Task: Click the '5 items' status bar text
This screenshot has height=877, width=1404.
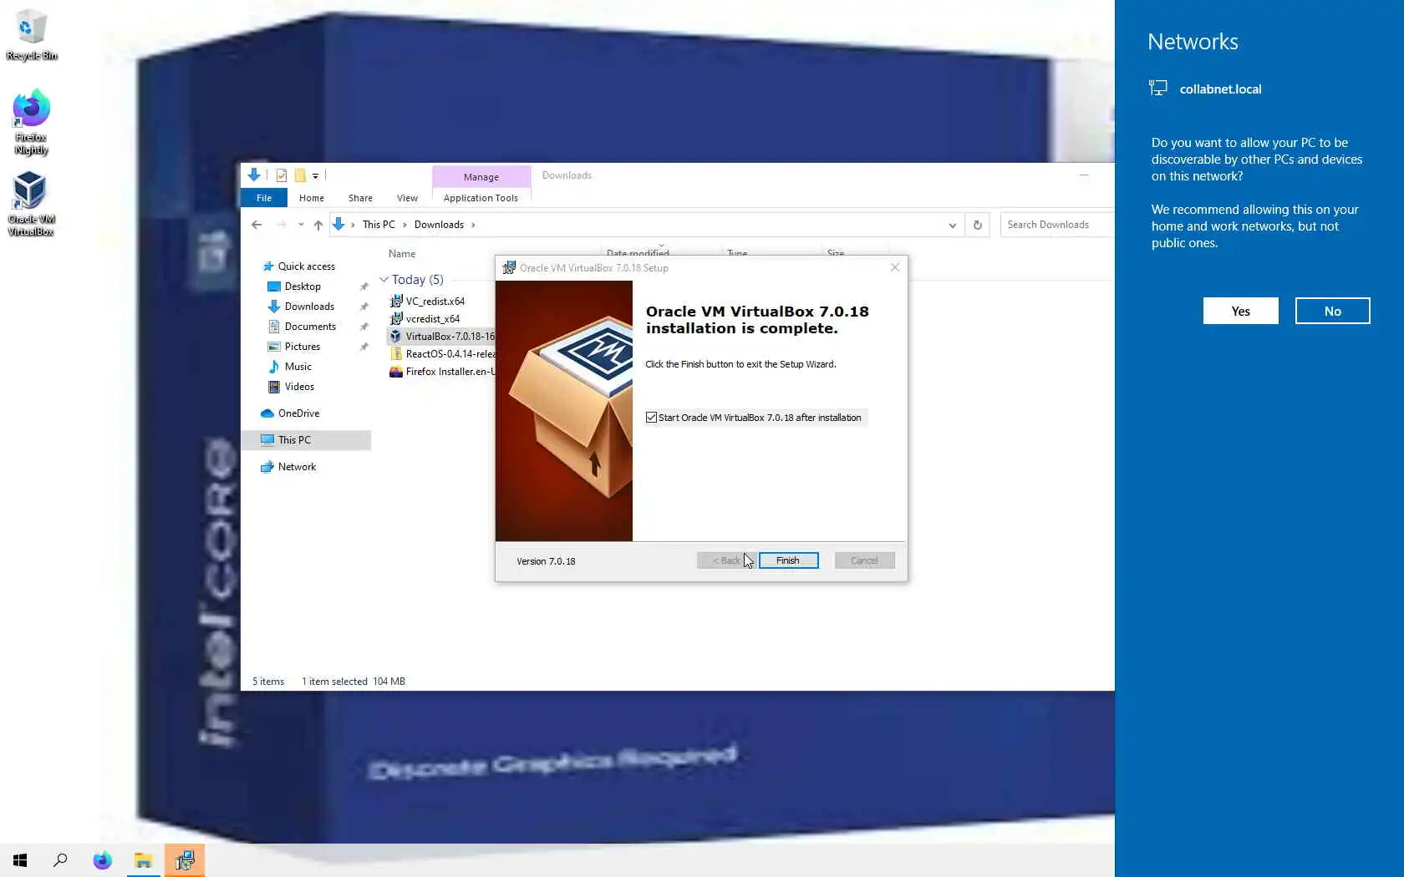Action: (268, 682)
